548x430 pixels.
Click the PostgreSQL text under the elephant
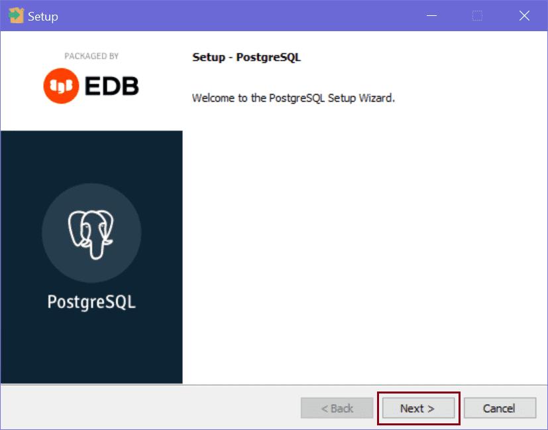[91, 302]
